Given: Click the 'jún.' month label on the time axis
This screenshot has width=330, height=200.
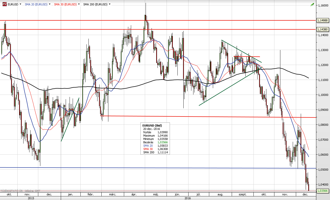Looking at the screenshot, I should (x=177, y=194).
